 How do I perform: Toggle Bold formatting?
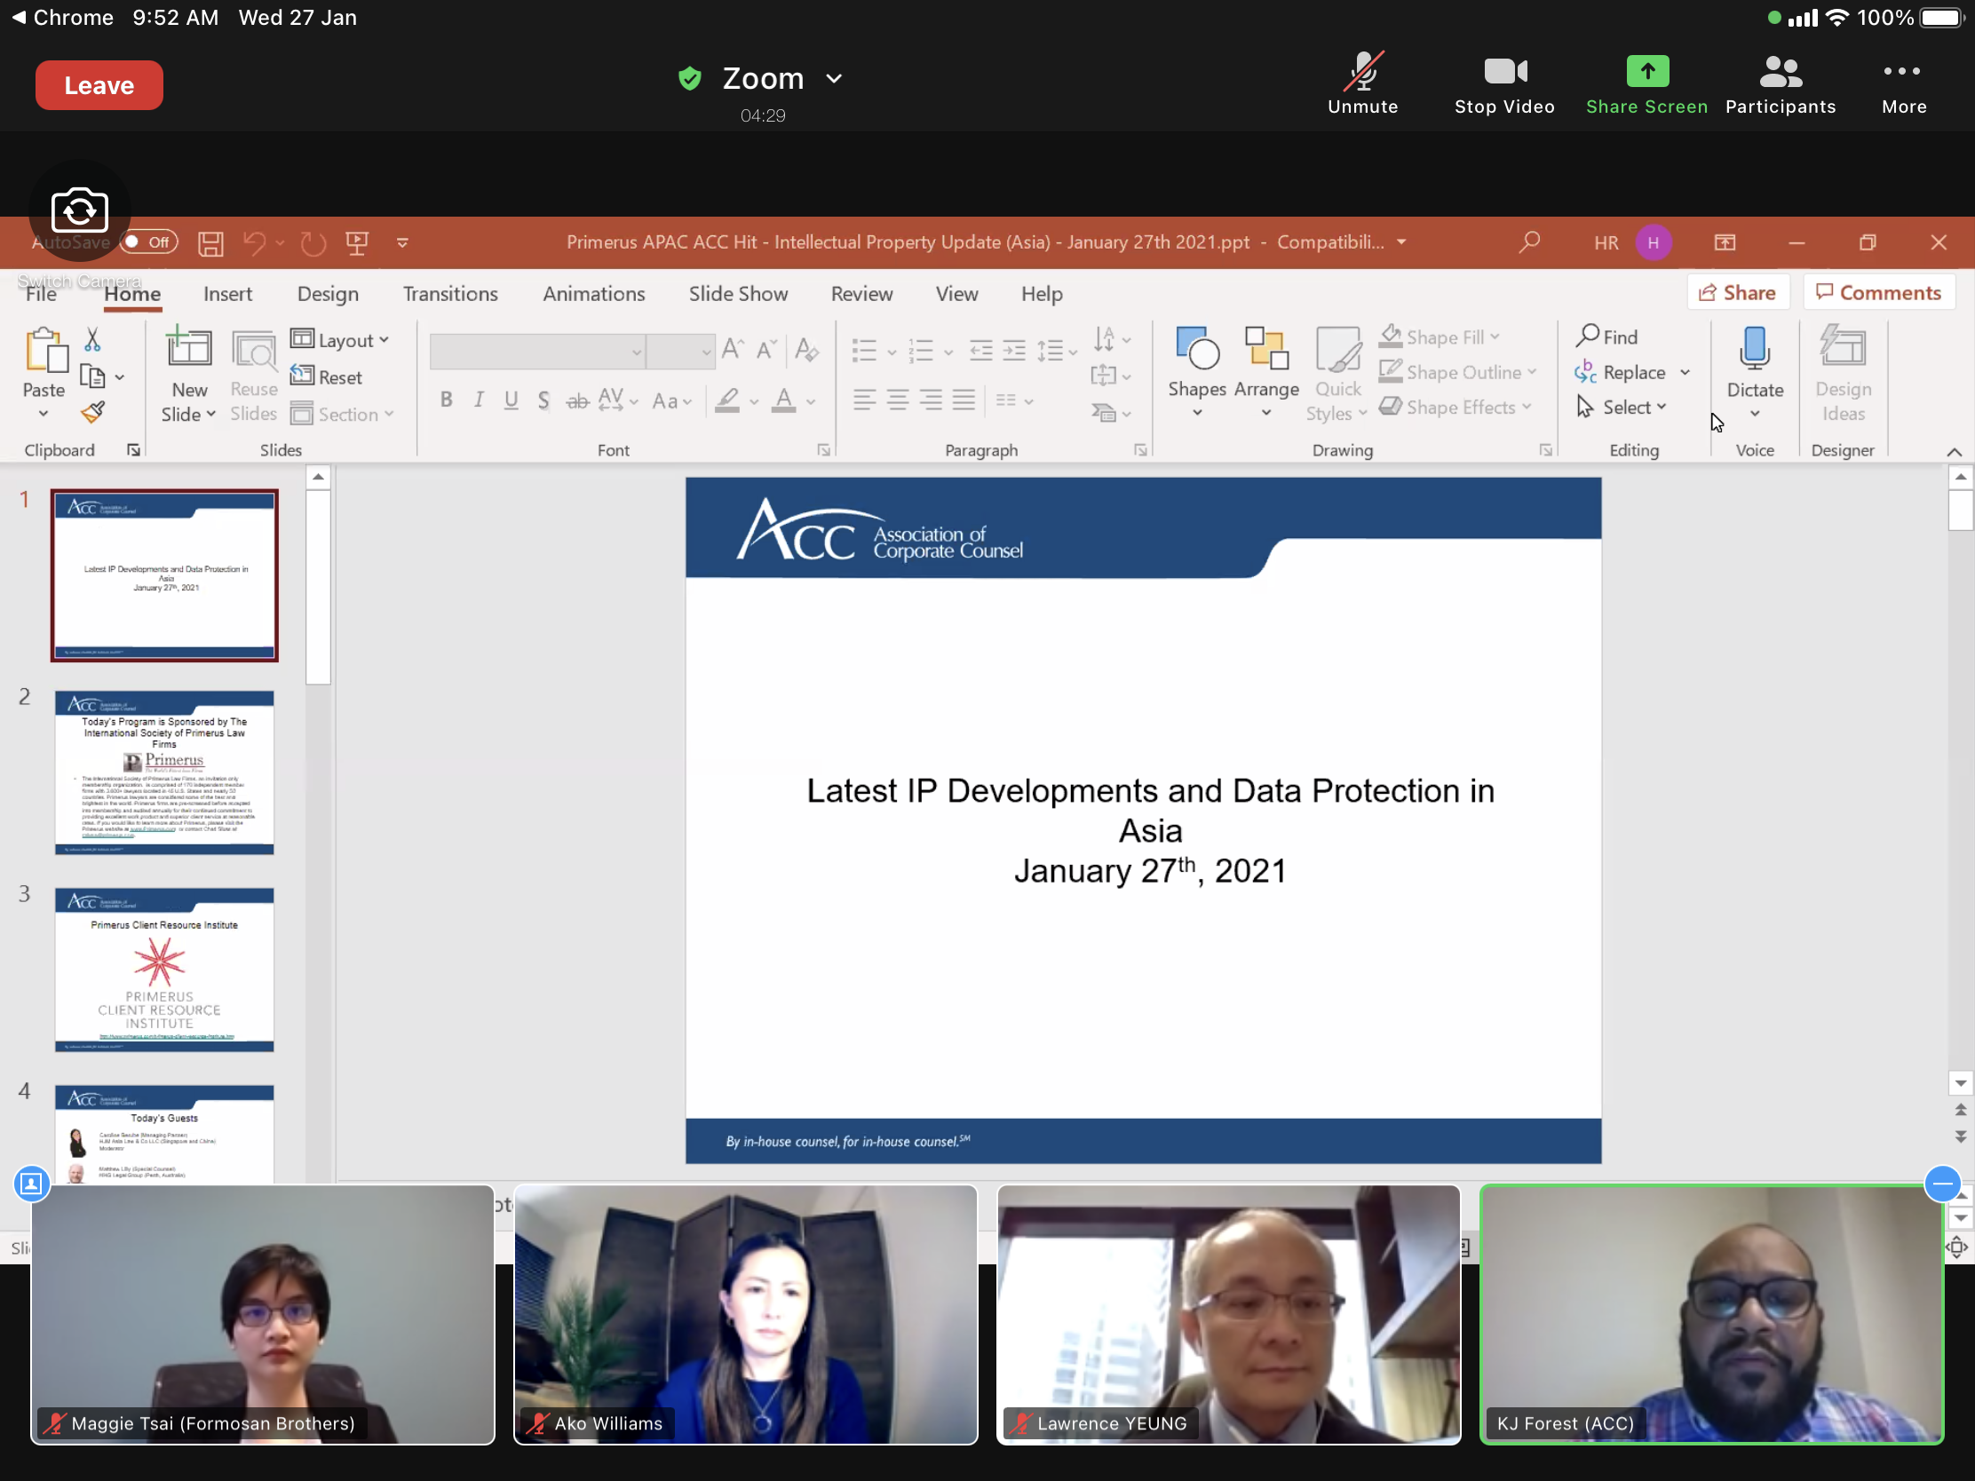point(446,400)
